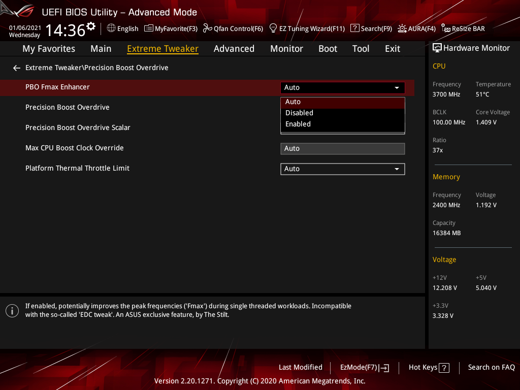The height and width of the screenshot is (390, 520).
Task: Click the 14:36 clock display
Action: pyautogui.click(x=66, y=30)
